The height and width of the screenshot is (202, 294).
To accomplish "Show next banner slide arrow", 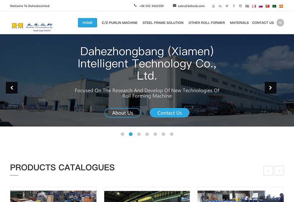I will click(x=270, y=88).
